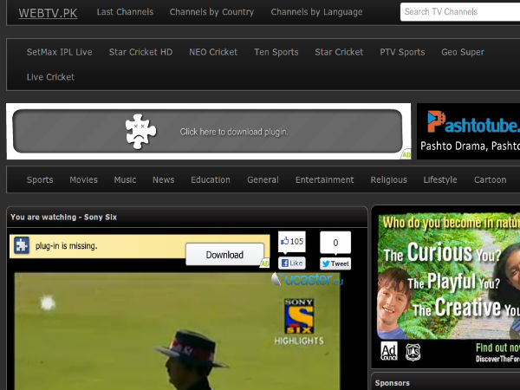Click the Search TV Channels field

coord(460,12)
